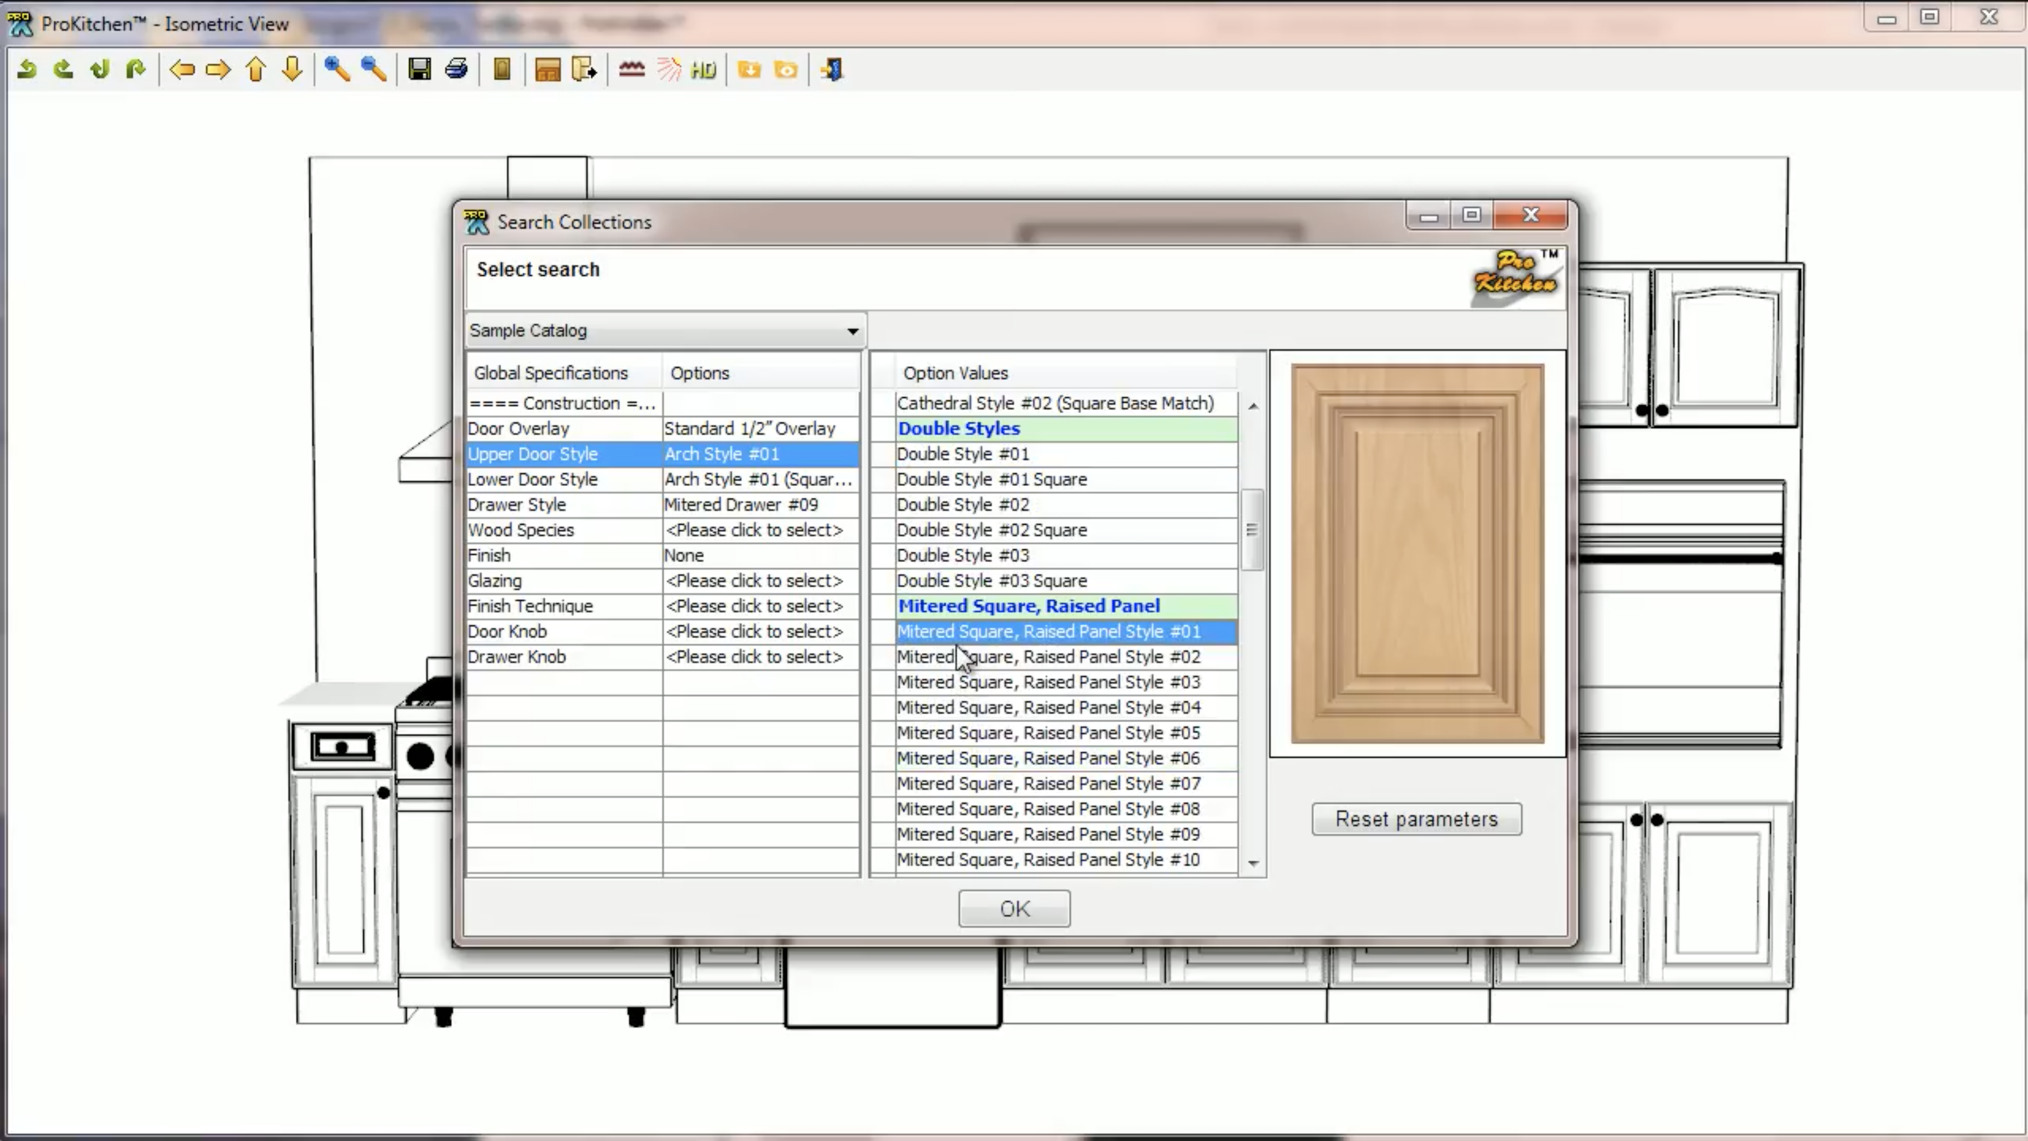Screen dimensions: 2028x1141
Task: Expand the Construction section row
Action: (x=562, y=403)
